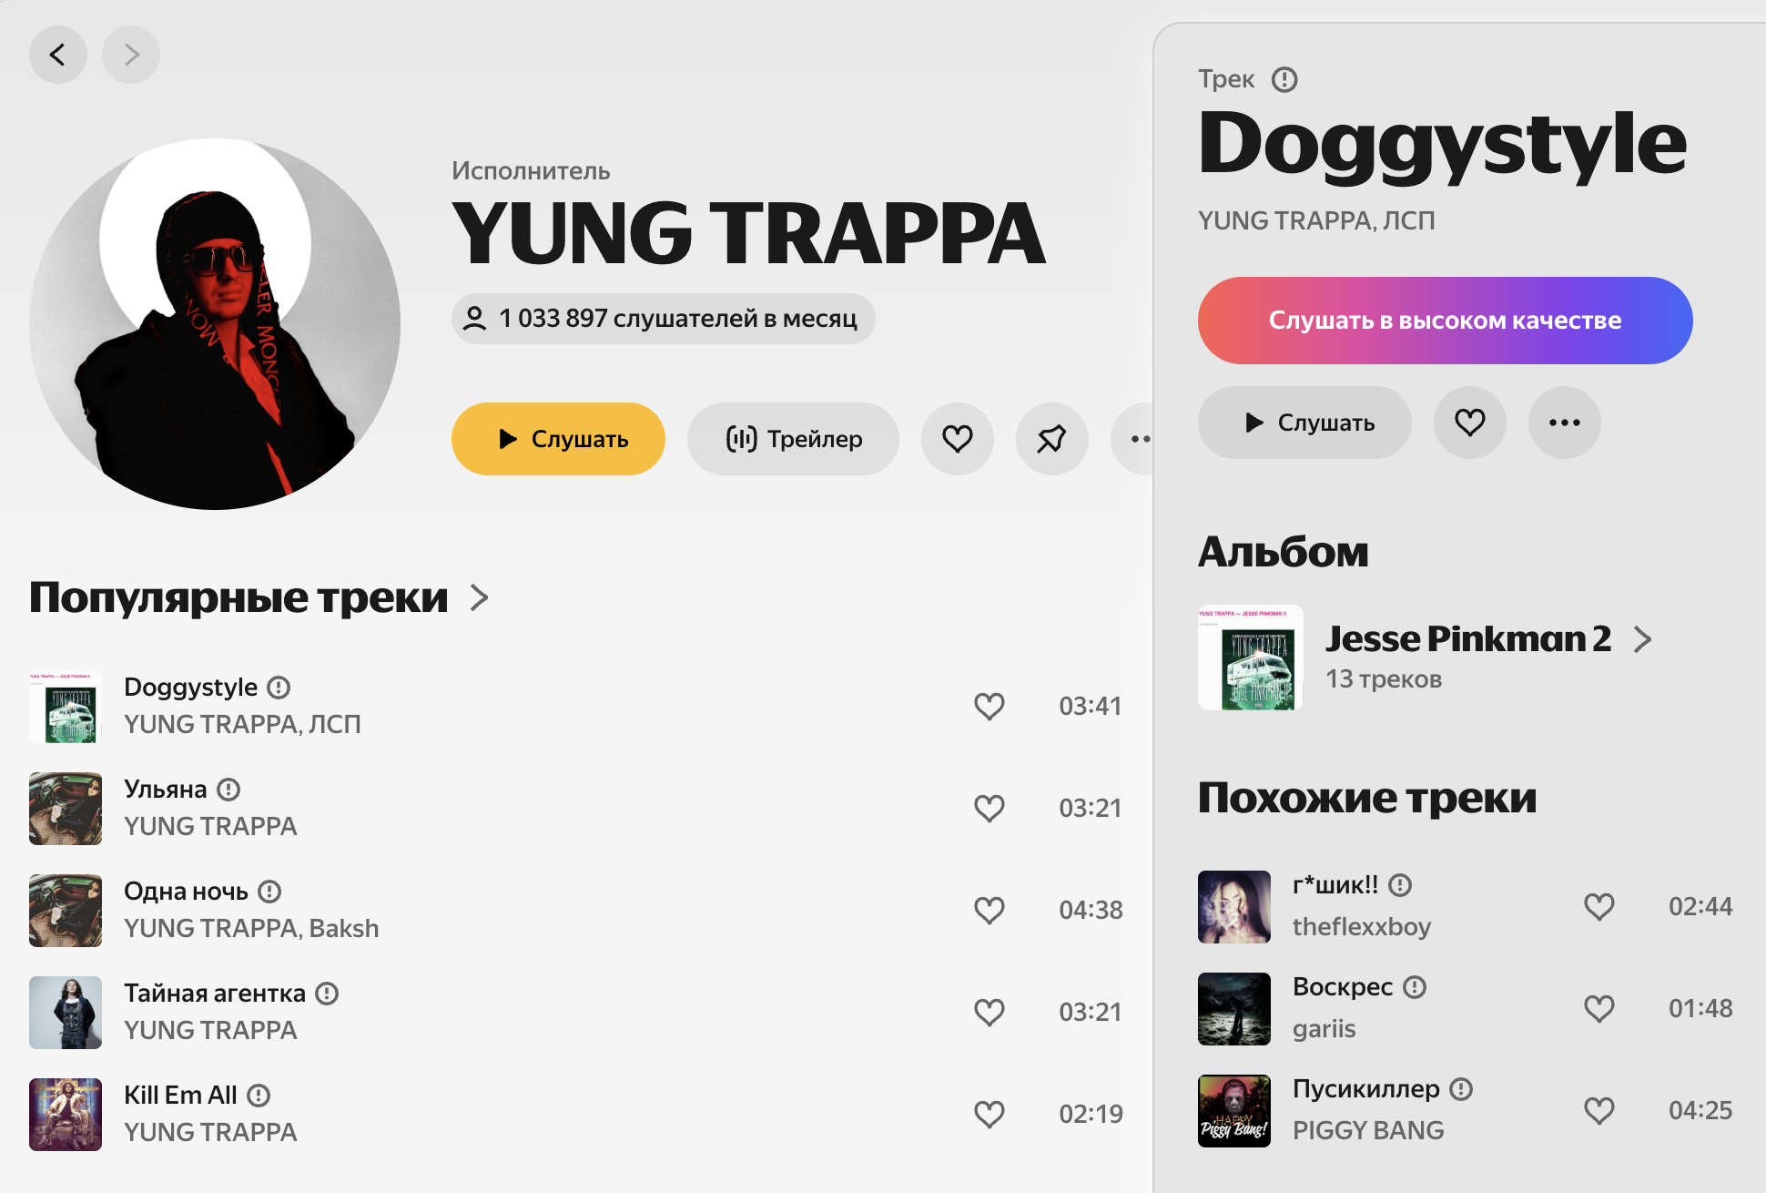Viewport: 1766px width, 1193px height.
Task: Open artist overflow dots menu
Action: pos(1134,439)
